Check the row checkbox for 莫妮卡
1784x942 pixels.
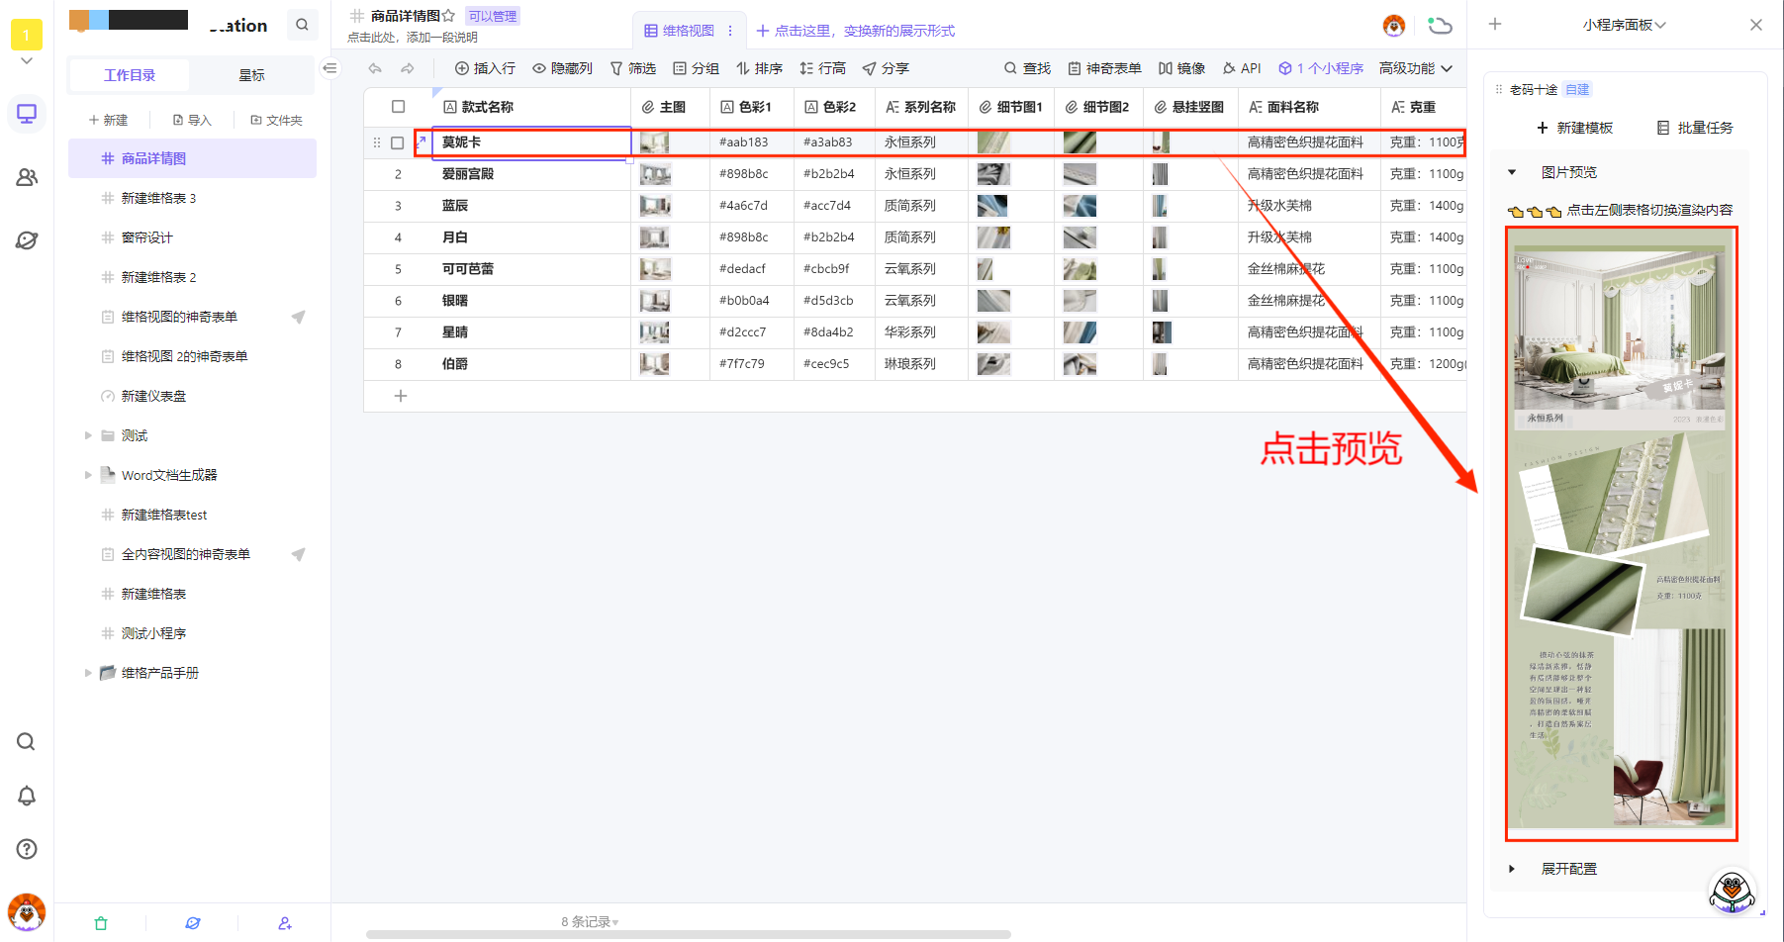[398, 142]
